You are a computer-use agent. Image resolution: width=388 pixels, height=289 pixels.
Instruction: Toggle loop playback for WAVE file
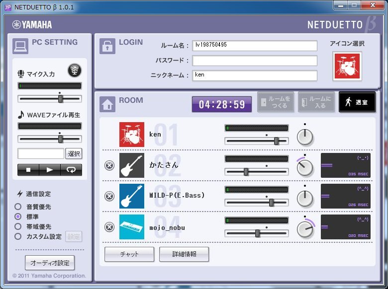[x=71, y=170]
